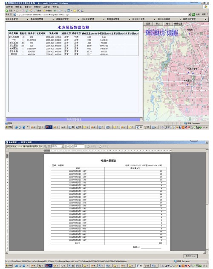The height and width of the screenshot is (269, 213).
Task: Click the 采集时间 column header
Action: tap(54, 33)
